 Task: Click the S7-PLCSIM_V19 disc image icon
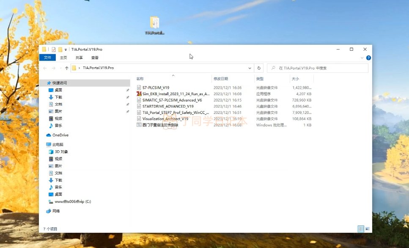pyautogui.click(x=139, y=88)
